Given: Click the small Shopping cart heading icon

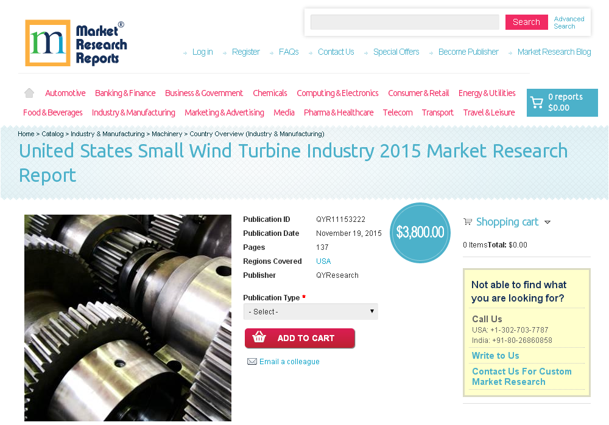Looking at the screenshot, I should (x=468, y=222).
